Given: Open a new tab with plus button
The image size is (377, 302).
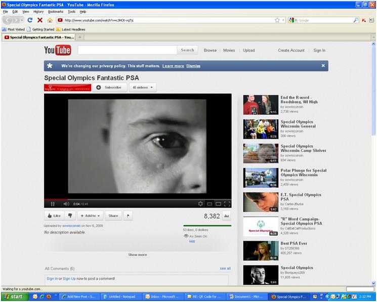Looking at the screenshot, I should [79, 37].
